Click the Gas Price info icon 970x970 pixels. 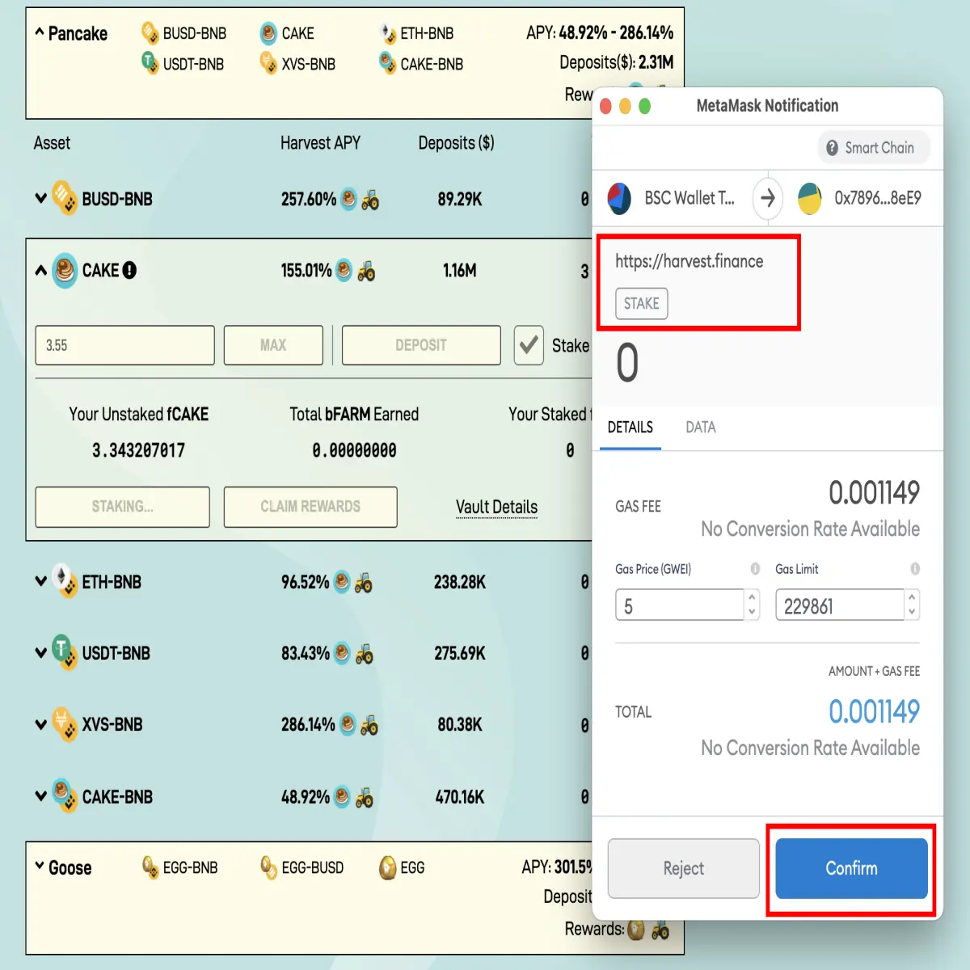[x=755, y=568]
